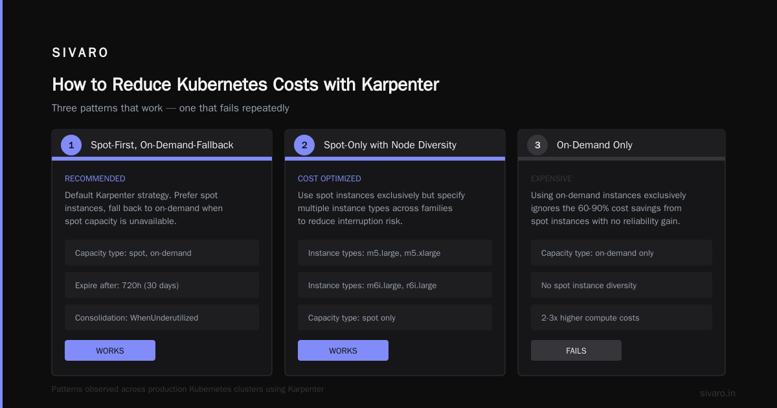Select the Spot-First, On-Demand-Fallback header
Screen dimensions: 777x408
(162, 145)
